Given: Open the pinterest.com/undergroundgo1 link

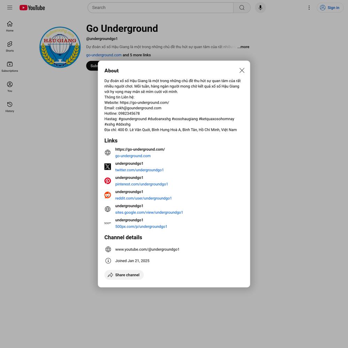Looking at the screenshot, I should [x=141, y=184].
